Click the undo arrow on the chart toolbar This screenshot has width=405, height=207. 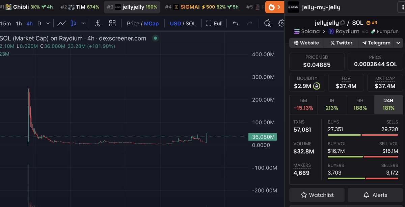(x=236, y=23)
